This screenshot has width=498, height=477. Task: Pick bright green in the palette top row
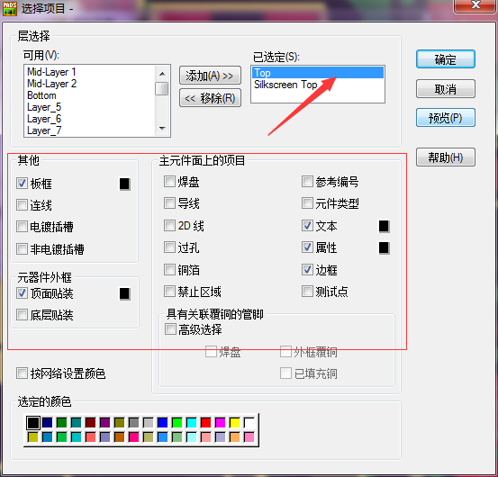click(177, 423)
